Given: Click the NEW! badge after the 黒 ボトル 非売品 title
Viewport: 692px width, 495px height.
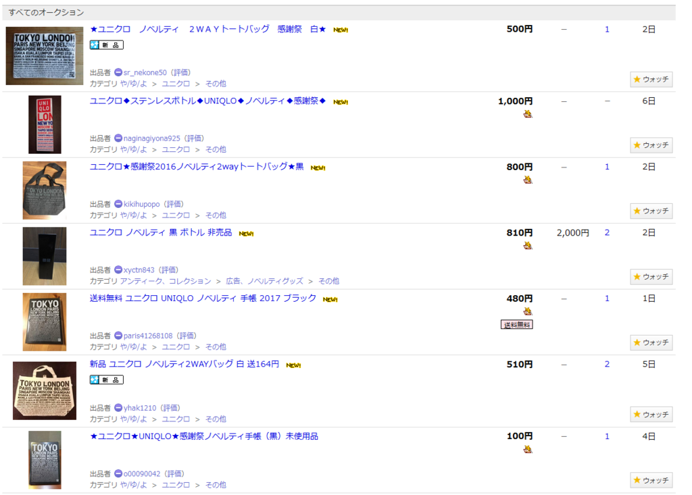Looking at the screenshot, I should tap(246, 234).
